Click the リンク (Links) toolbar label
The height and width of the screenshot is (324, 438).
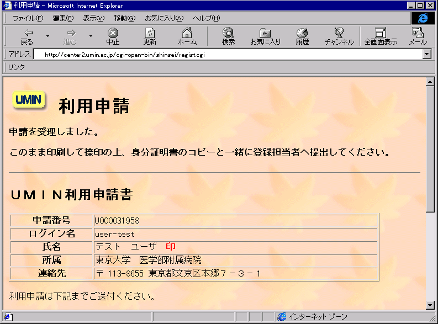point(16,67)
